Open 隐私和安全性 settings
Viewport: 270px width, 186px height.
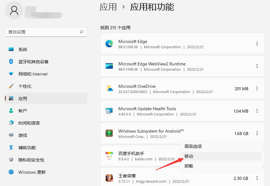click(x=46, y=160)
